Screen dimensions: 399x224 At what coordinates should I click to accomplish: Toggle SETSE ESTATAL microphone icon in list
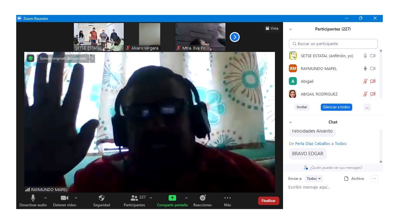(365, 56)
